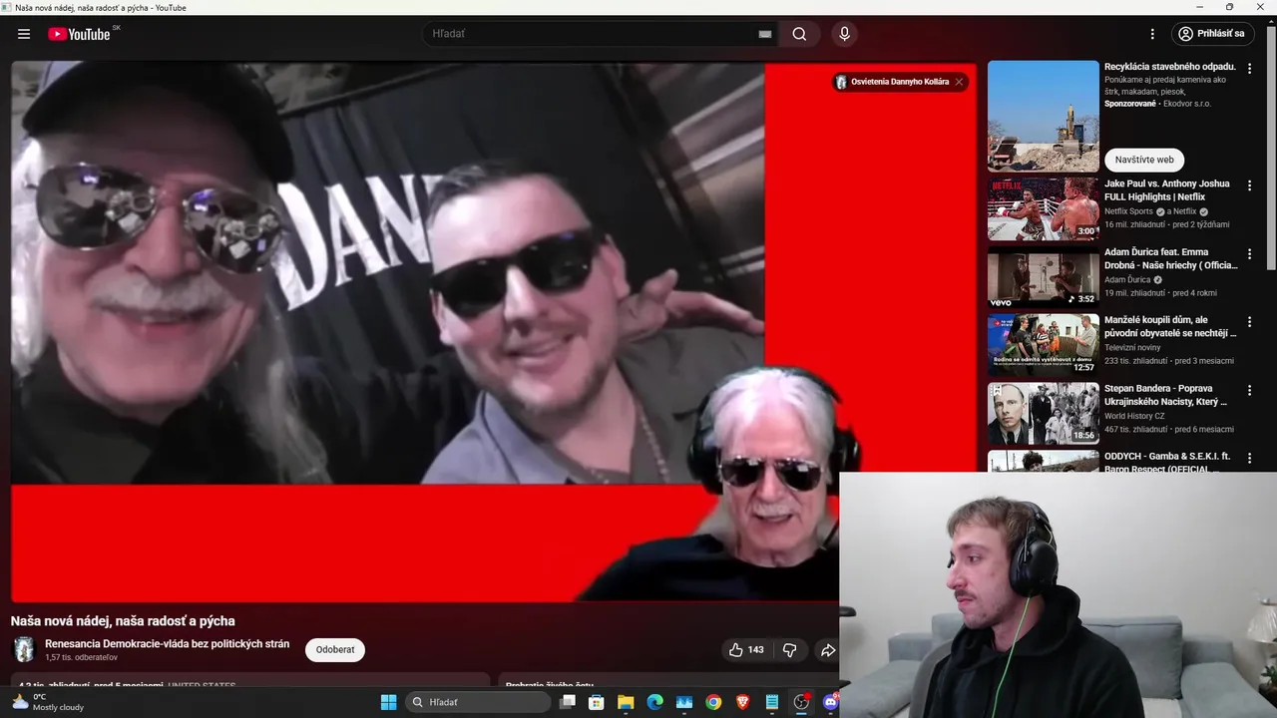Click the taskbar Hľadať search box
Viewport: 1277px width, 718px height.
tap(478, 702)
